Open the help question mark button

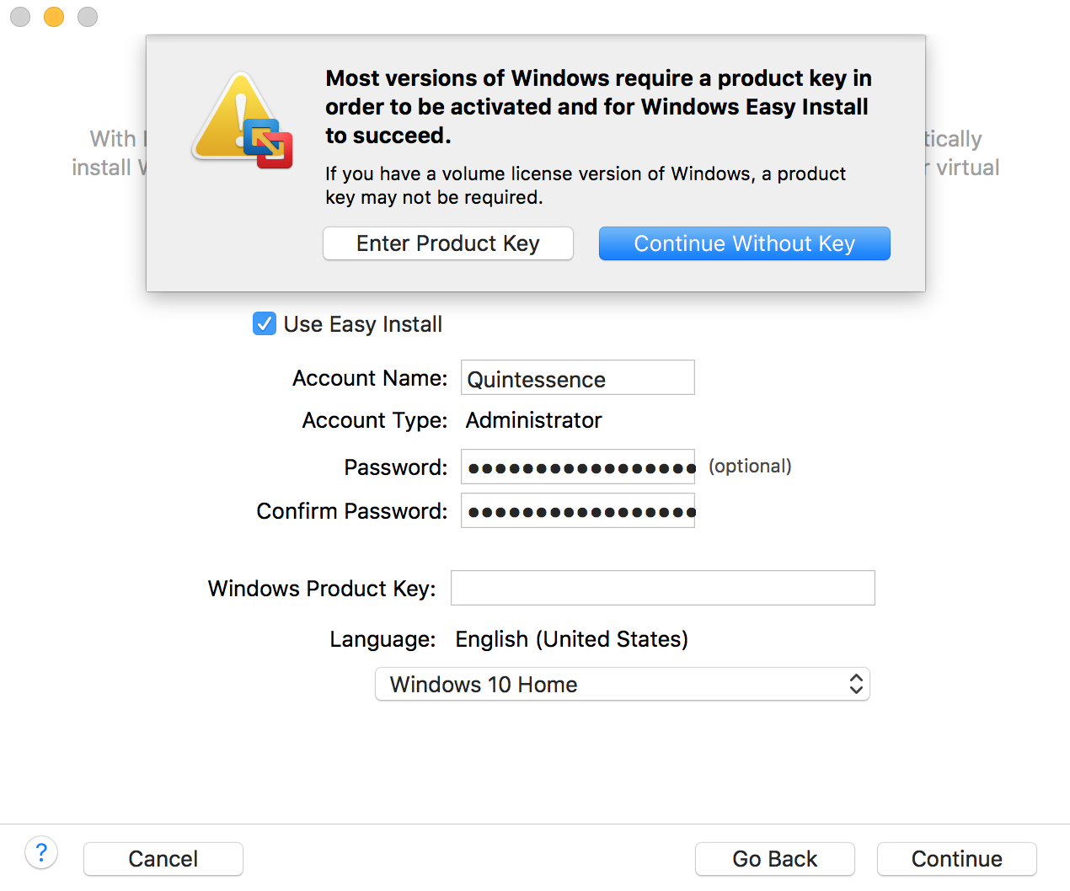click(41, 852)
